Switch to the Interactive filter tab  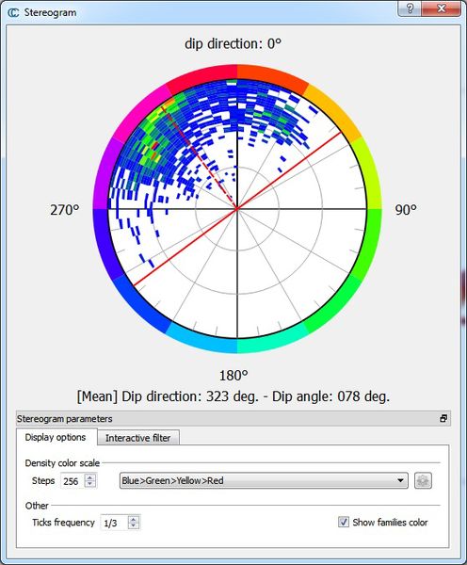[137, 438]
